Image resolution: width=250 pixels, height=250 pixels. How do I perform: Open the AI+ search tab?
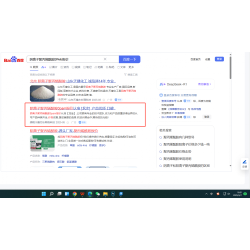(43, 67)
